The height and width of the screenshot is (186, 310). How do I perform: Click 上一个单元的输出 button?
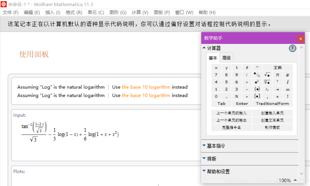(x=231, y=120)
